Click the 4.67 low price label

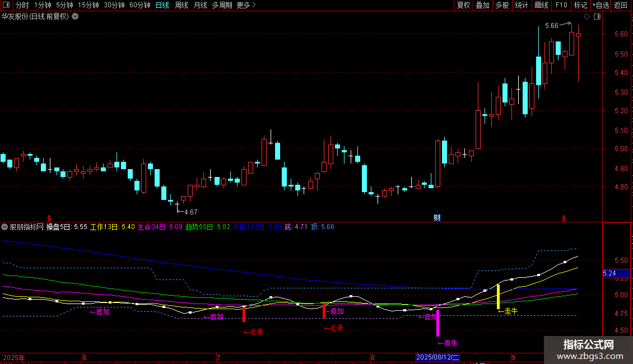pos(191,212)
